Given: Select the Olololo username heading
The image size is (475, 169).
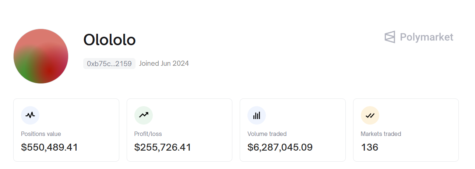Looking at the screenshot, I should pos(109,40).
